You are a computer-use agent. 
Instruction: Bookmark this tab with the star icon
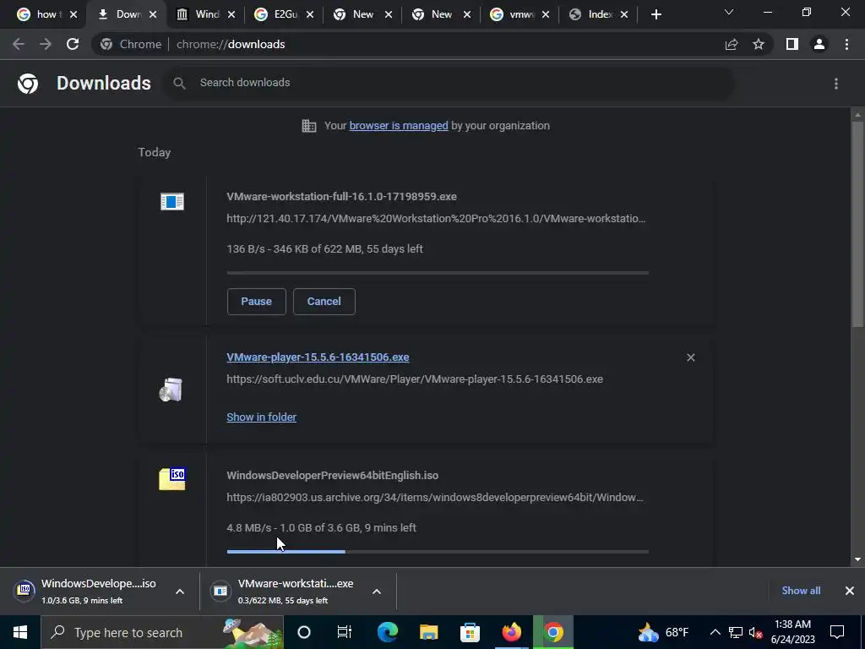pyautogui.click(x=759, y=44)
